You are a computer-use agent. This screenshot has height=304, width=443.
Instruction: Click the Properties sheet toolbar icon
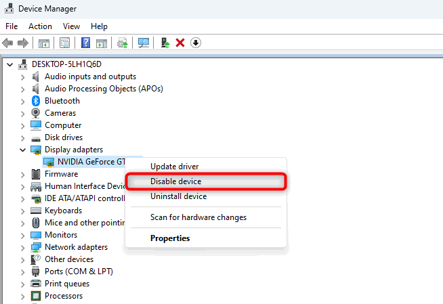click(64, 43)
